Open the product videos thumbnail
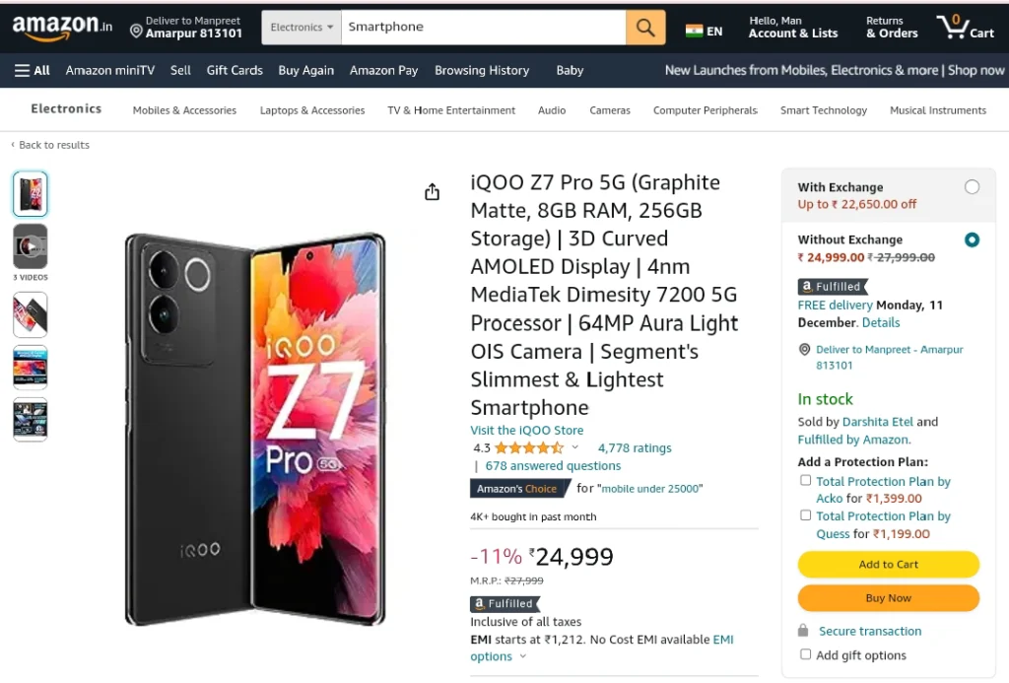Screen dimensions: 1009x683 point(31,246)
